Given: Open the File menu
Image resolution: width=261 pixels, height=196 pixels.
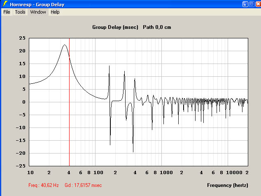Looking at the screenshot, I should (x=7, y=12).
